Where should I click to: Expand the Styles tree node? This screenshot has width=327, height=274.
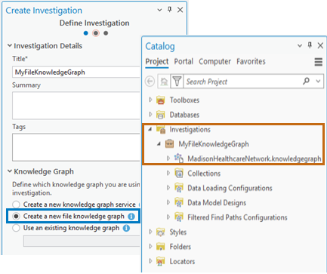[x=150, y=232]
